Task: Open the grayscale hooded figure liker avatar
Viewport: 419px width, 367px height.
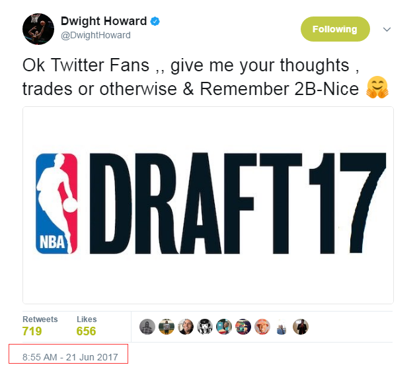Action: [x=147, y=327]
